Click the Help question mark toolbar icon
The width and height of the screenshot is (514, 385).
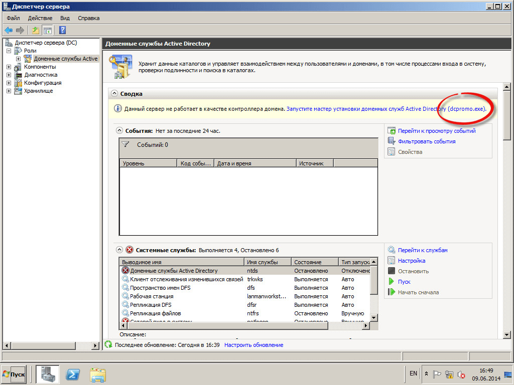[63, 30]
